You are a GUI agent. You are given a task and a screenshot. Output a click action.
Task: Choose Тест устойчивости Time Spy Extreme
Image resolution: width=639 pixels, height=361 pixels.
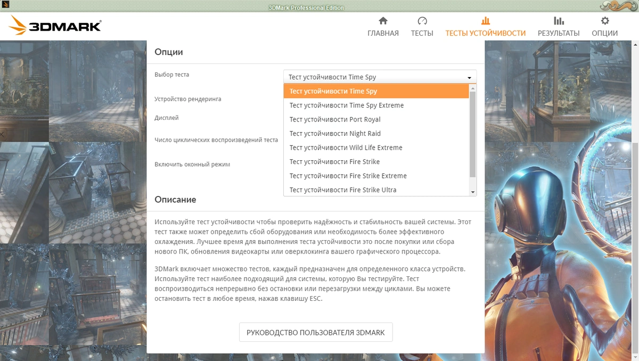pos(376,105)
